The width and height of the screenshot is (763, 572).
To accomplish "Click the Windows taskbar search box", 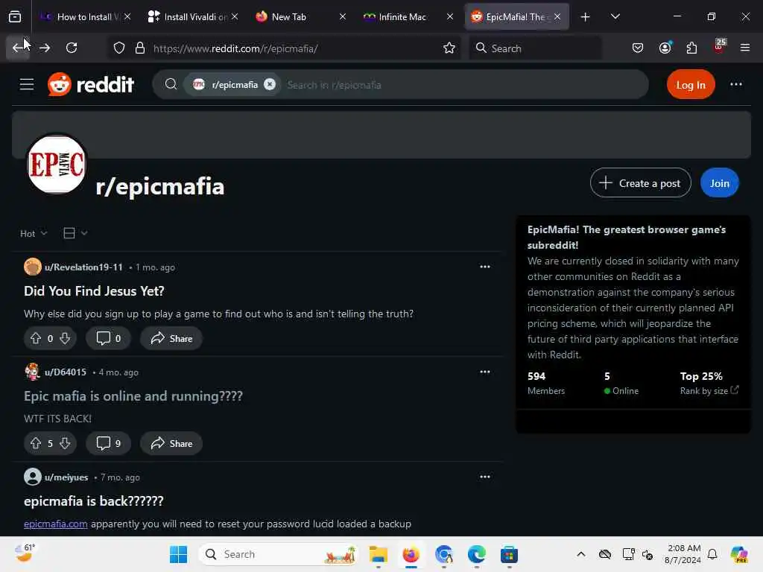I will pyautogui.click(x=279, y=554).
